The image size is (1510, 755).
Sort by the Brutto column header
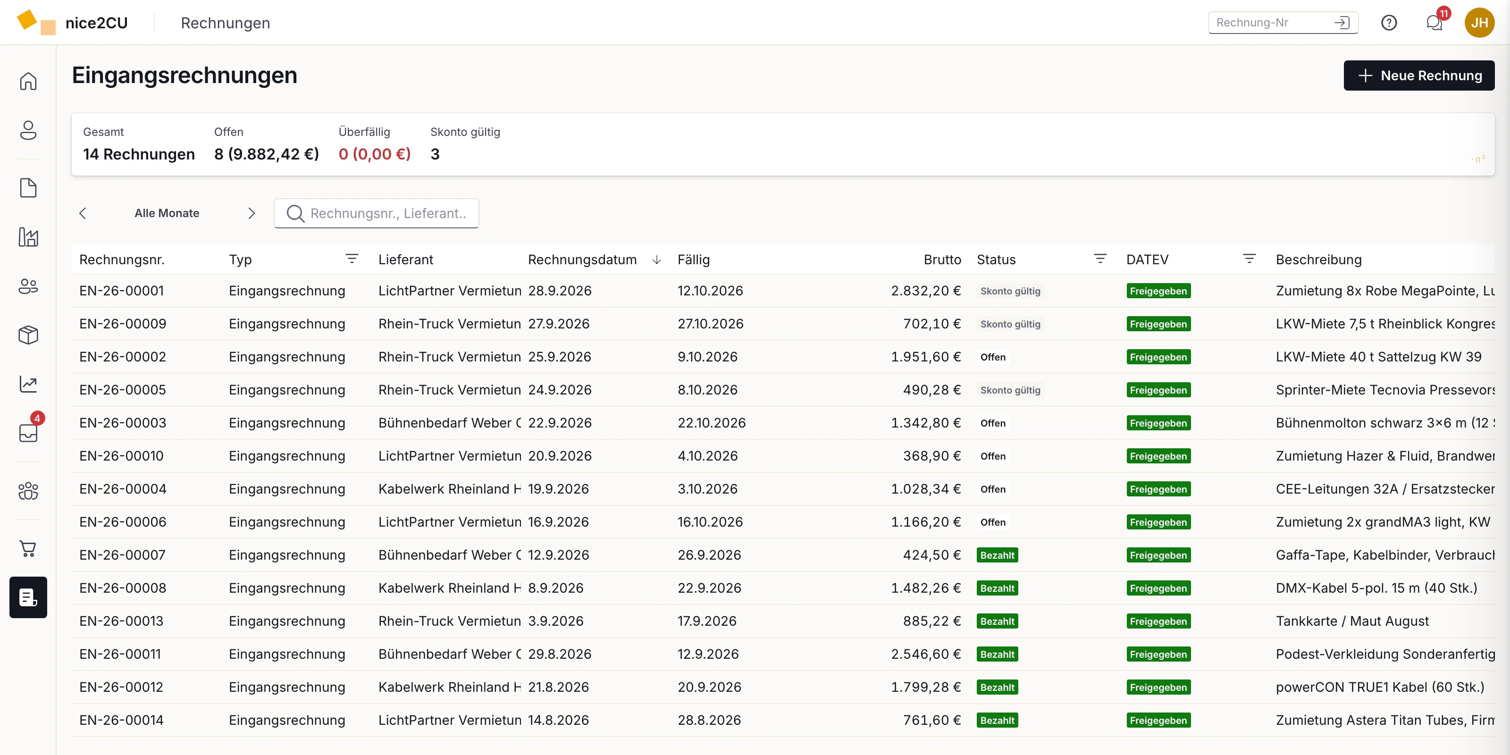point(942,260)
